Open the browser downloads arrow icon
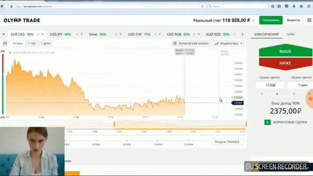This screenshot has width=313, height=176. (294, 6)
